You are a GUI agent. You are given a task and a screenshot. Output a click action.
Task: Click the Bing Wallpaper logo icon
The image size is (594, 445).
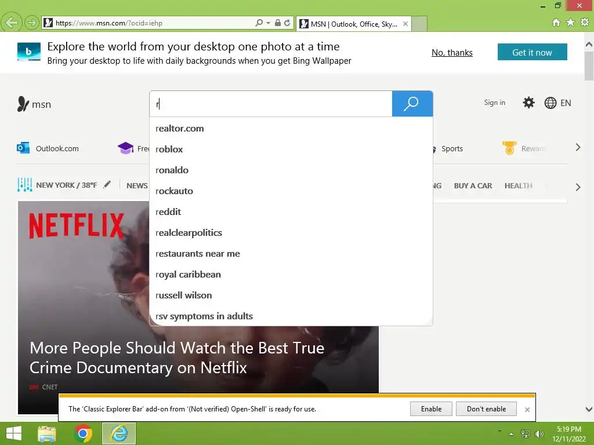(x=29, y=52)
